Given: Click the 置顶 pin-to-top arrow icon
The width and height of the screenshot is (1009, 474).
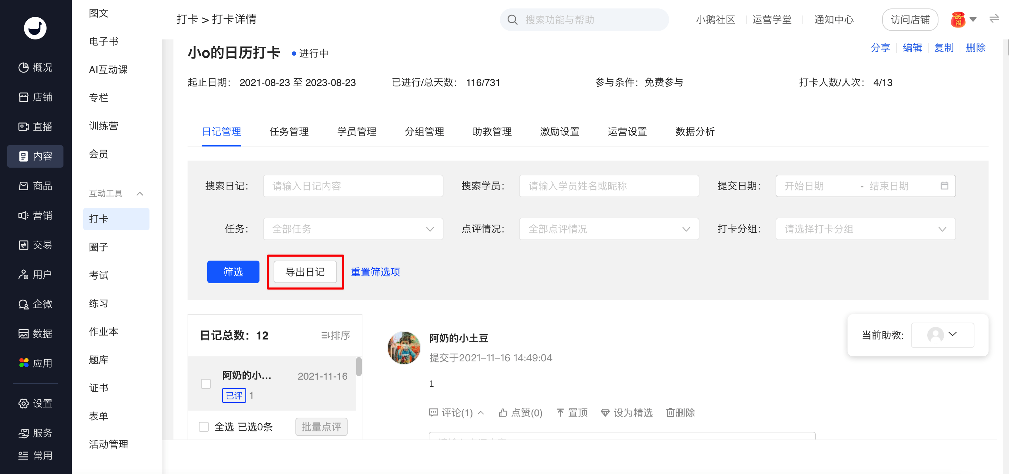Looking at the screenshot, I should point(560,412).
